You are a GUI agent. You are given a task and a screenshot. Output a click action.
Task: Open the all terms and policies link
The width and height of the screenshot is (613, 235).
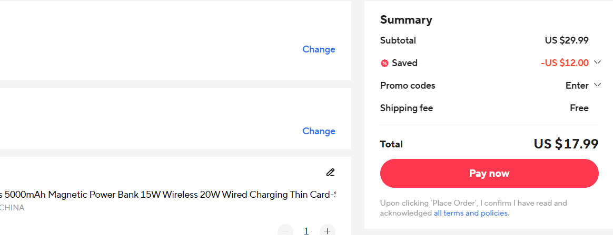[x=471, y=213]
